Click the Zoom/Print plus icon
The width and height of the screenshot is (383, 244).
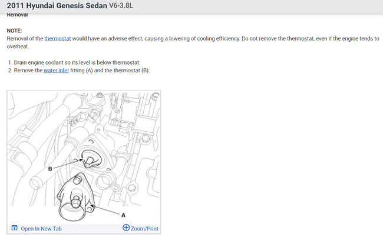point(126,228)
